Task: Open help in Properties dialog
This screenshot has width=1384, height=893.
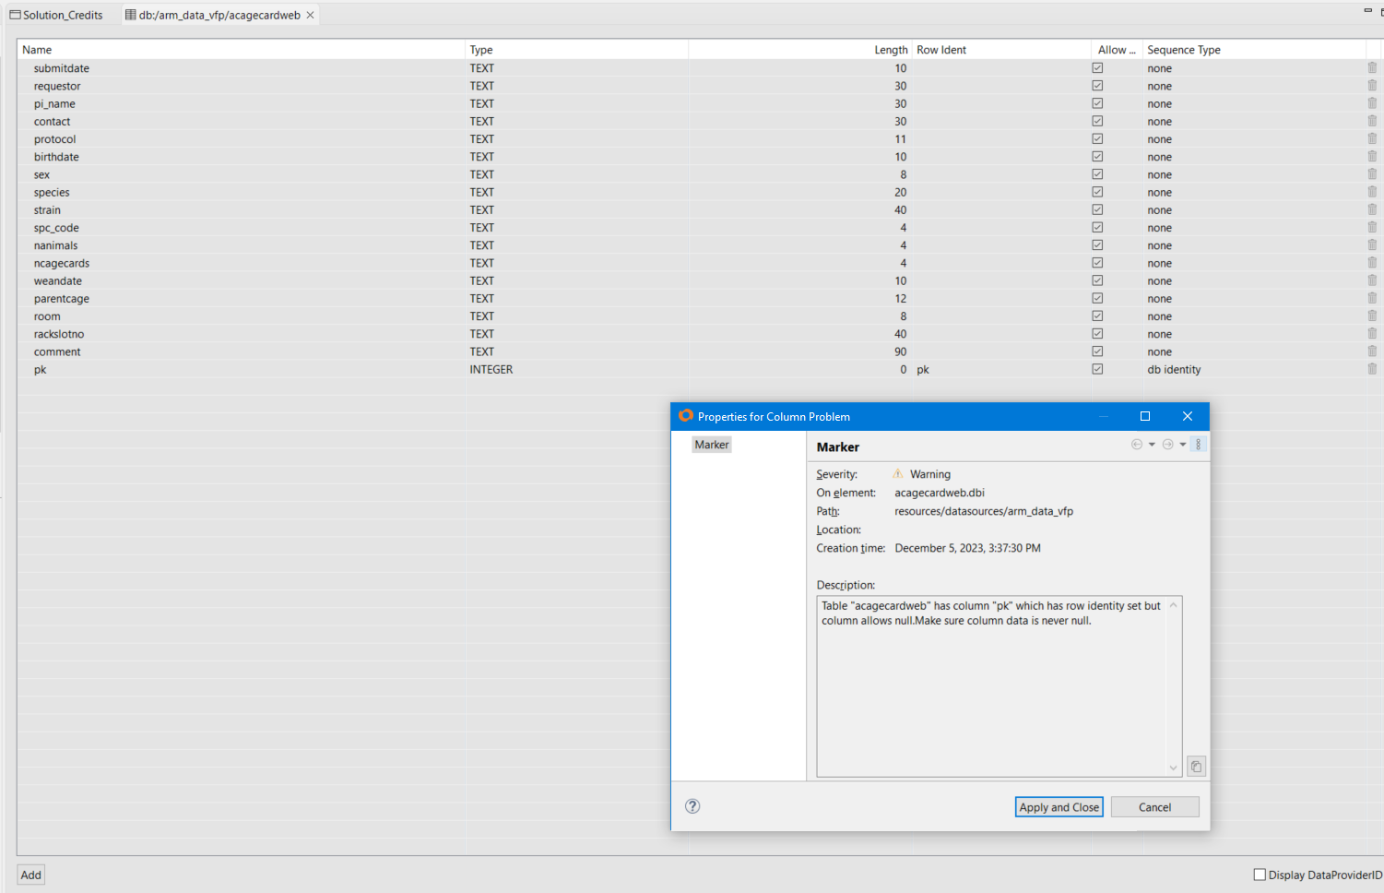Action: click(692, 806)
